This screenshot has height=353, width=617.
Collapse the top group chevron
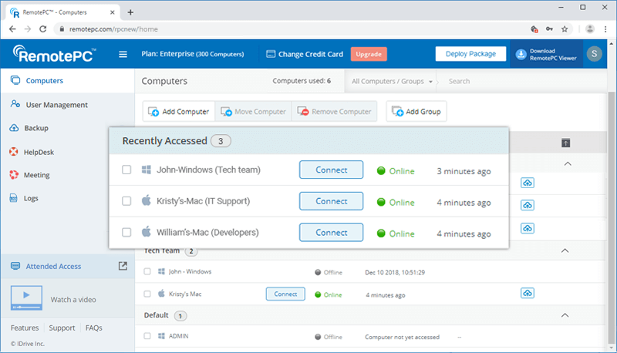click(x=568, y=163)
